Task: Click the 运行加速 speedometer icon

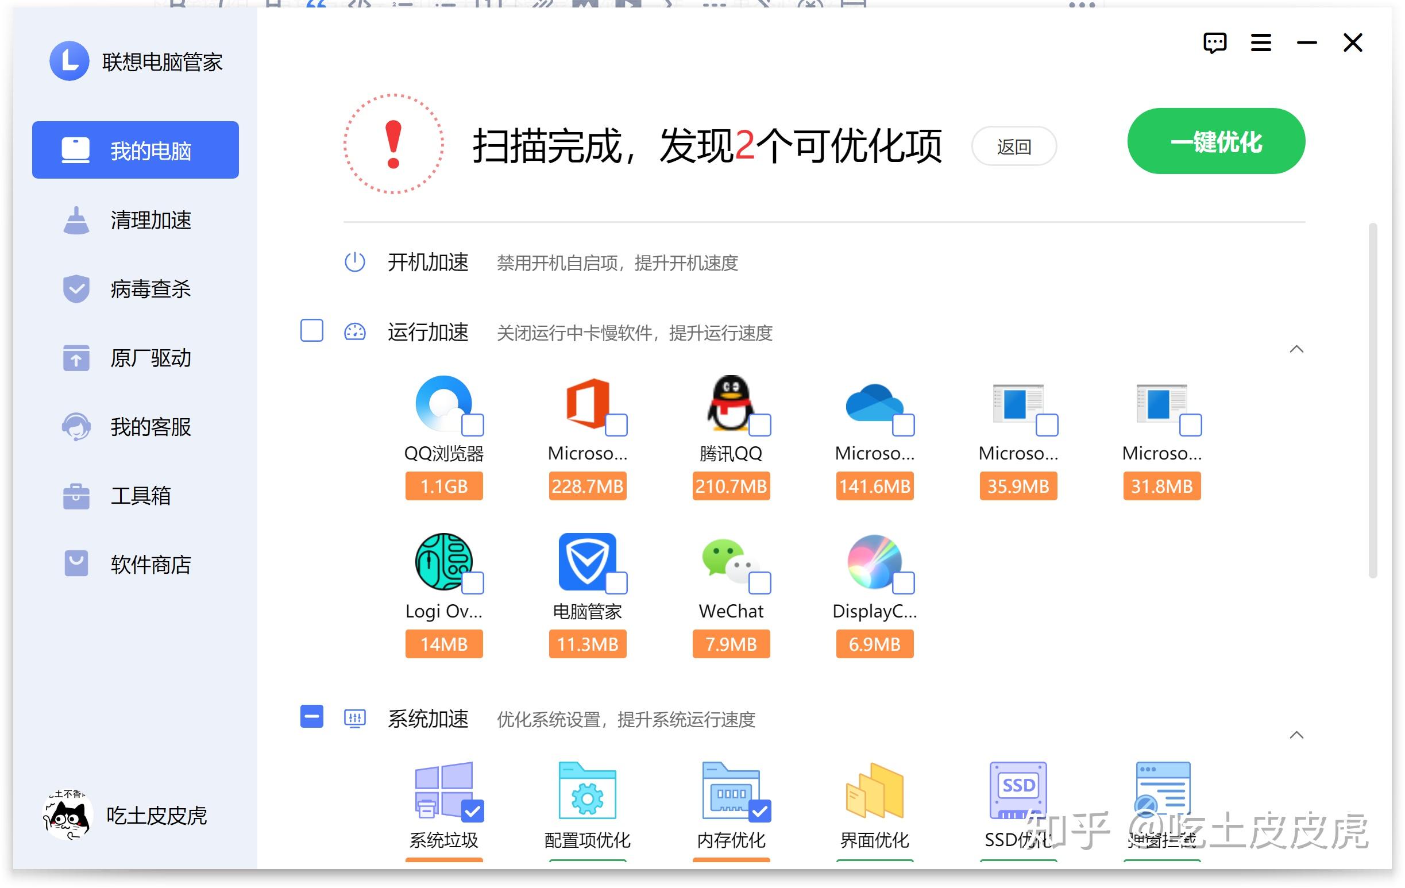Action: click(355, 331)
